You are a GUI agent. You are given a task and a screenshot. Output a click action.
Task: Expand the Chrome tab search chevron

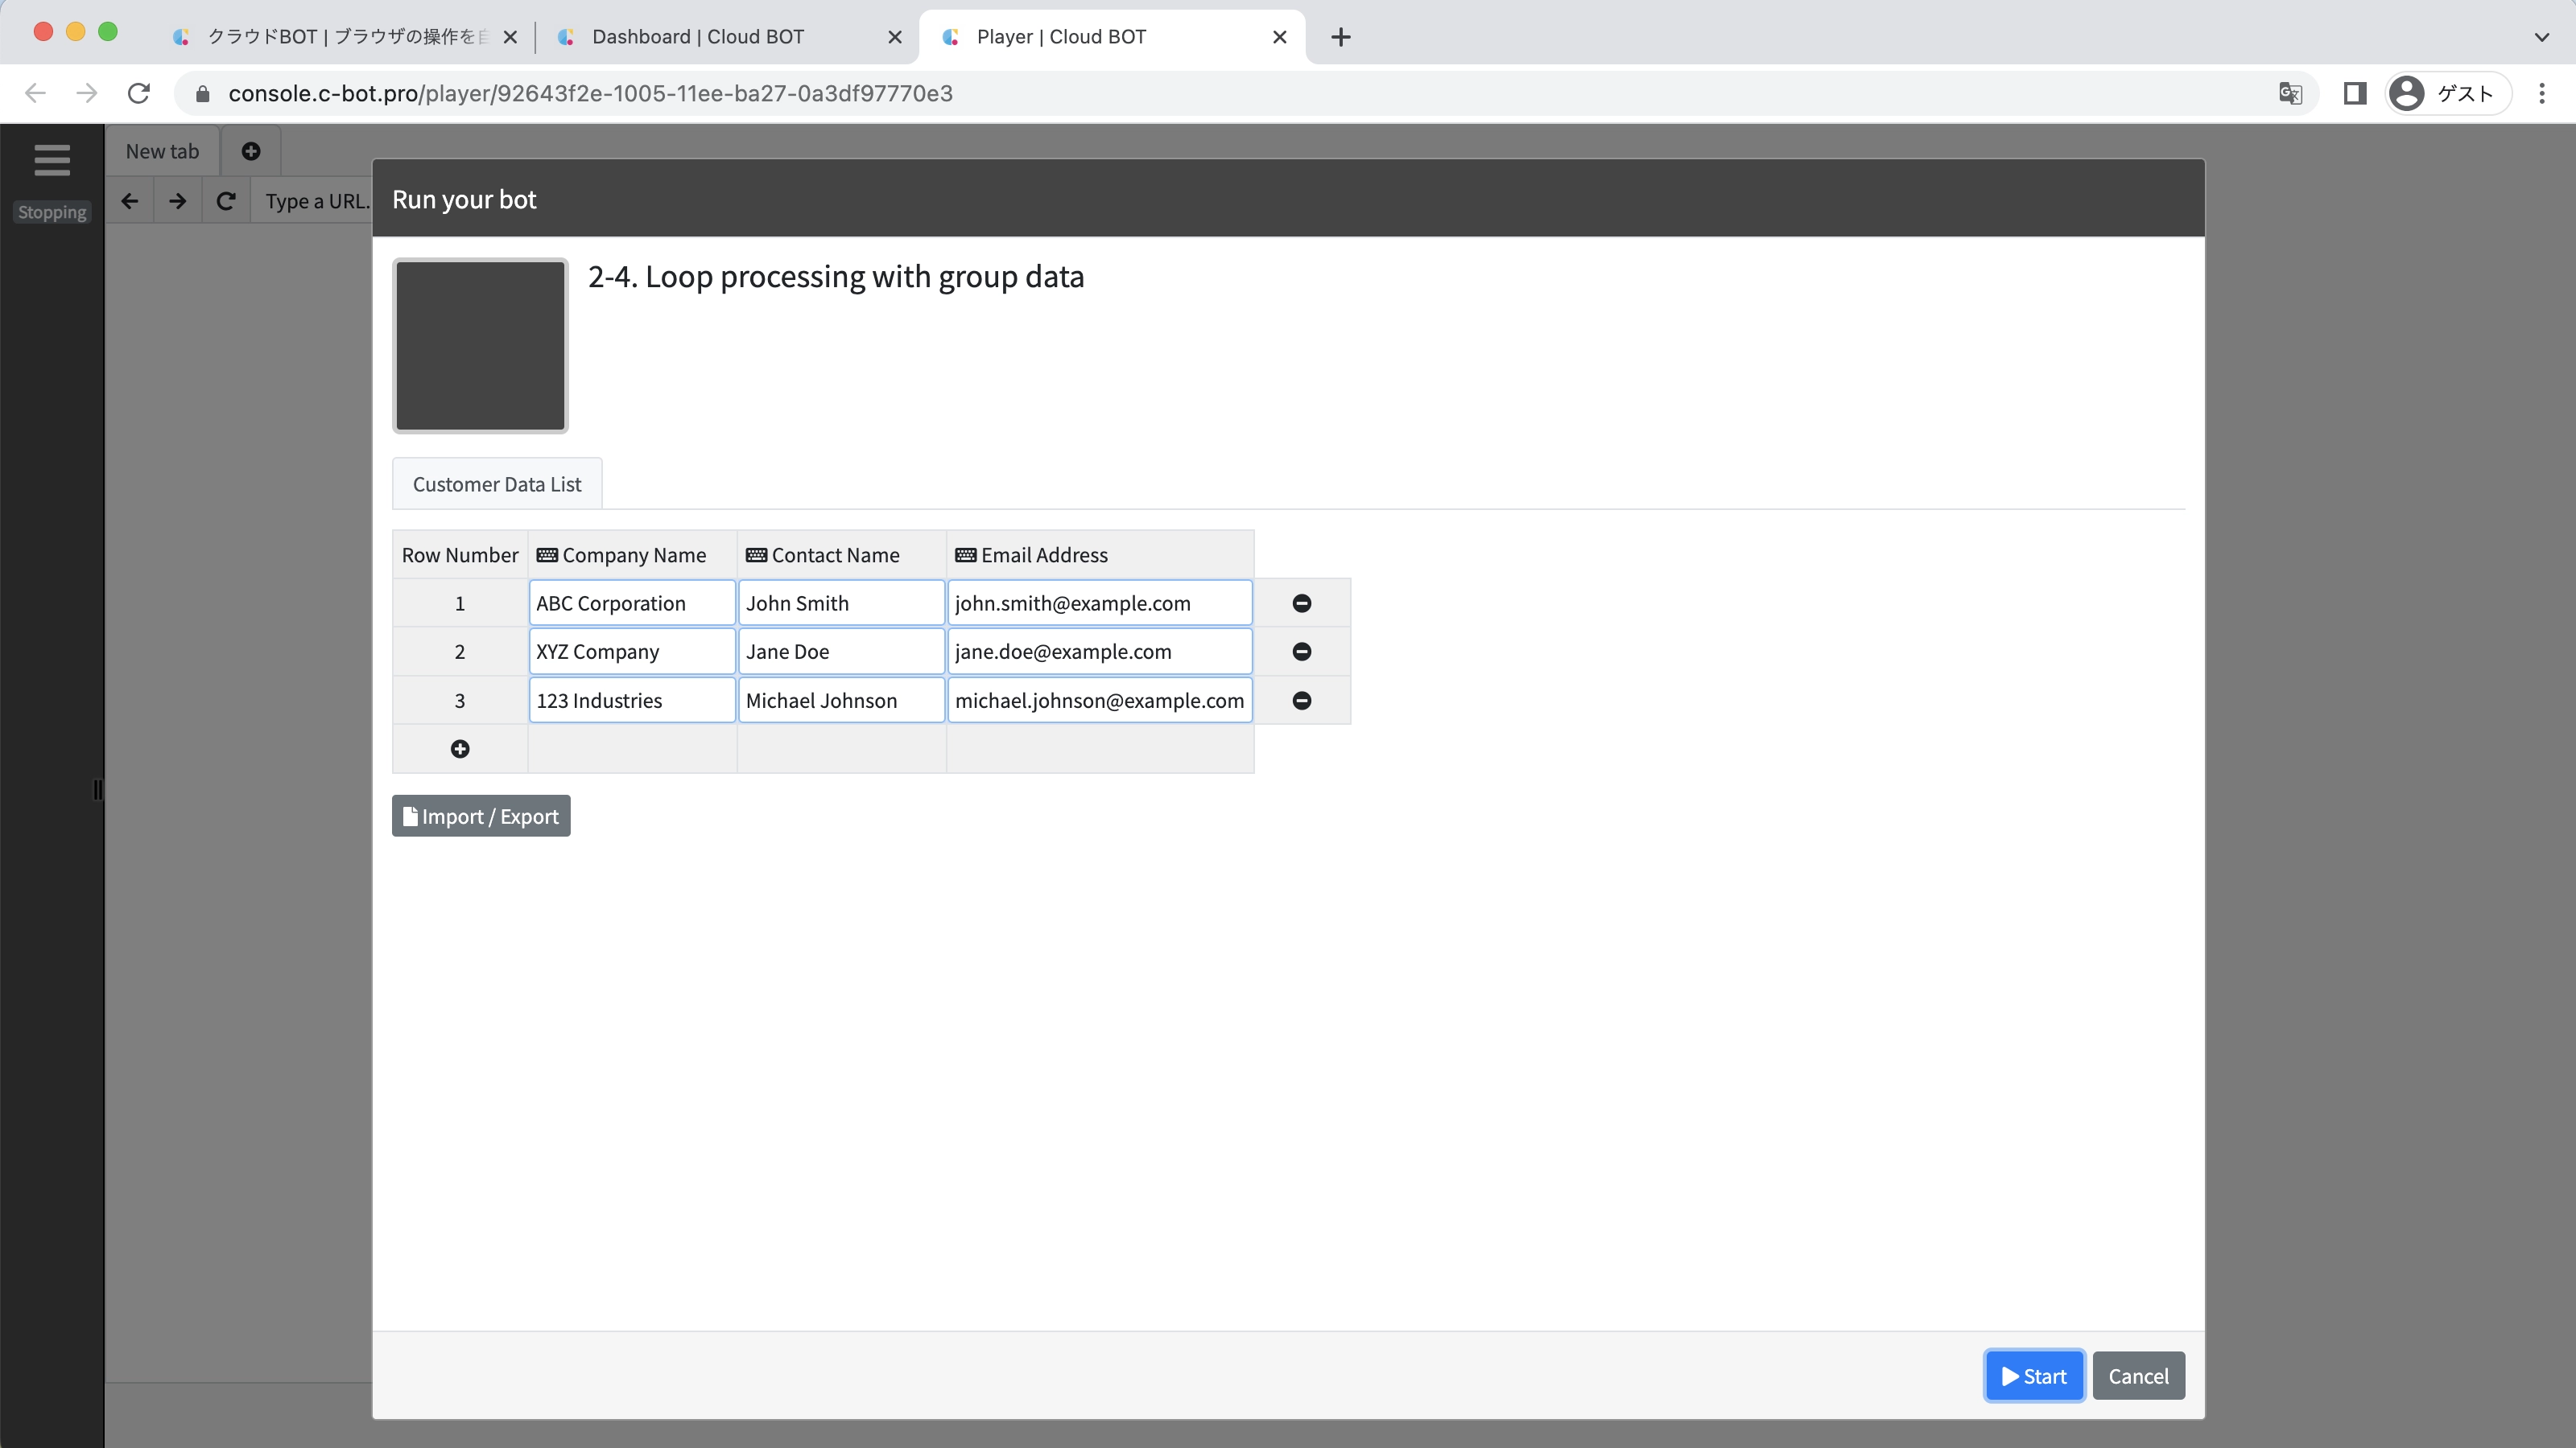[x=2541, y=37]
